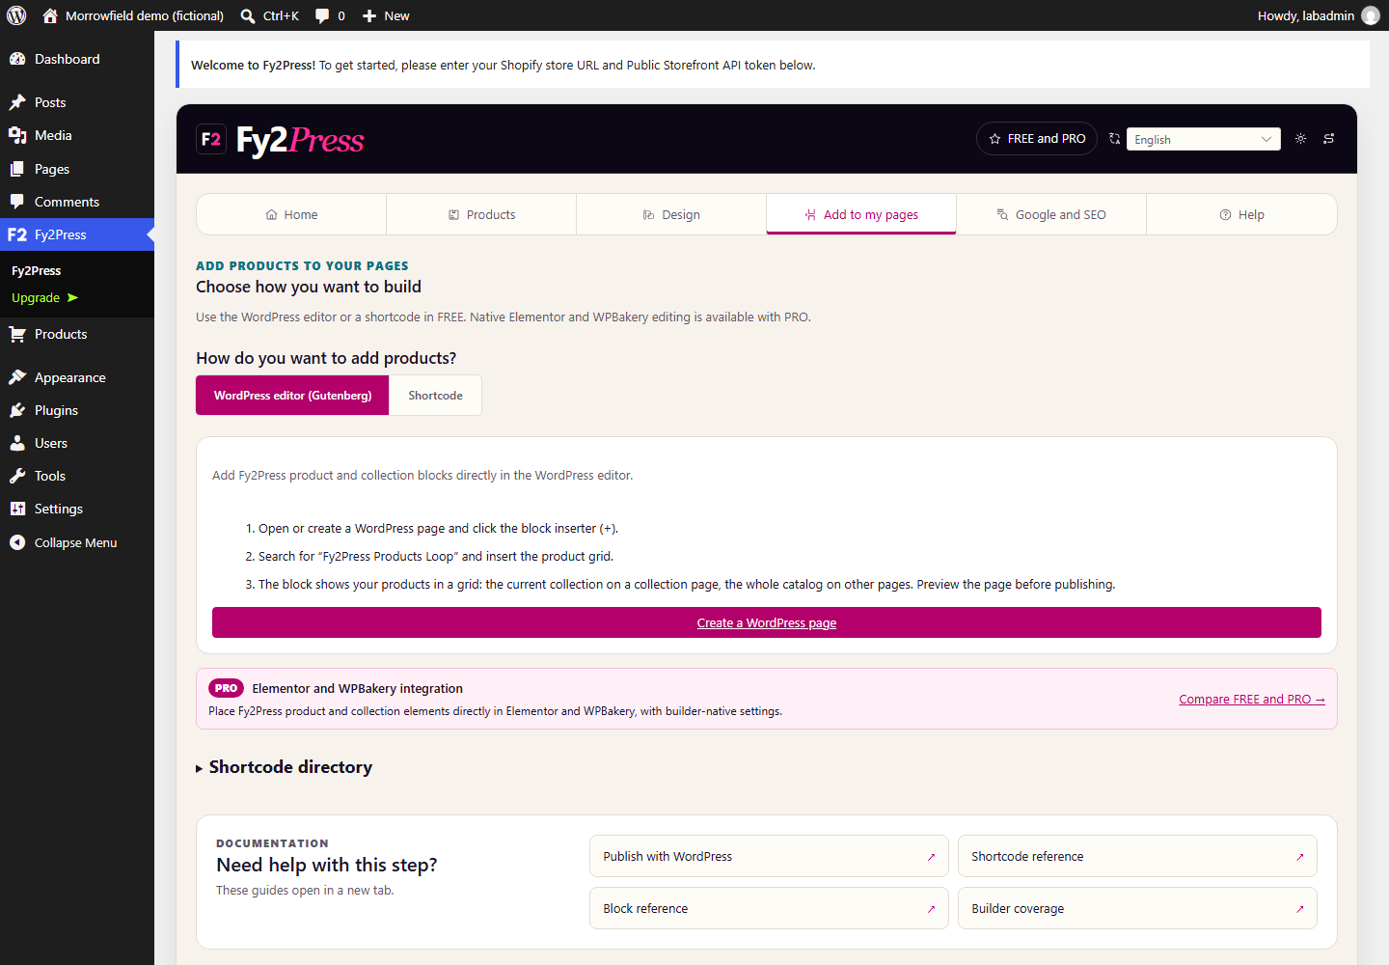Open comments bubble showing 0

click(x=330, y=15)
